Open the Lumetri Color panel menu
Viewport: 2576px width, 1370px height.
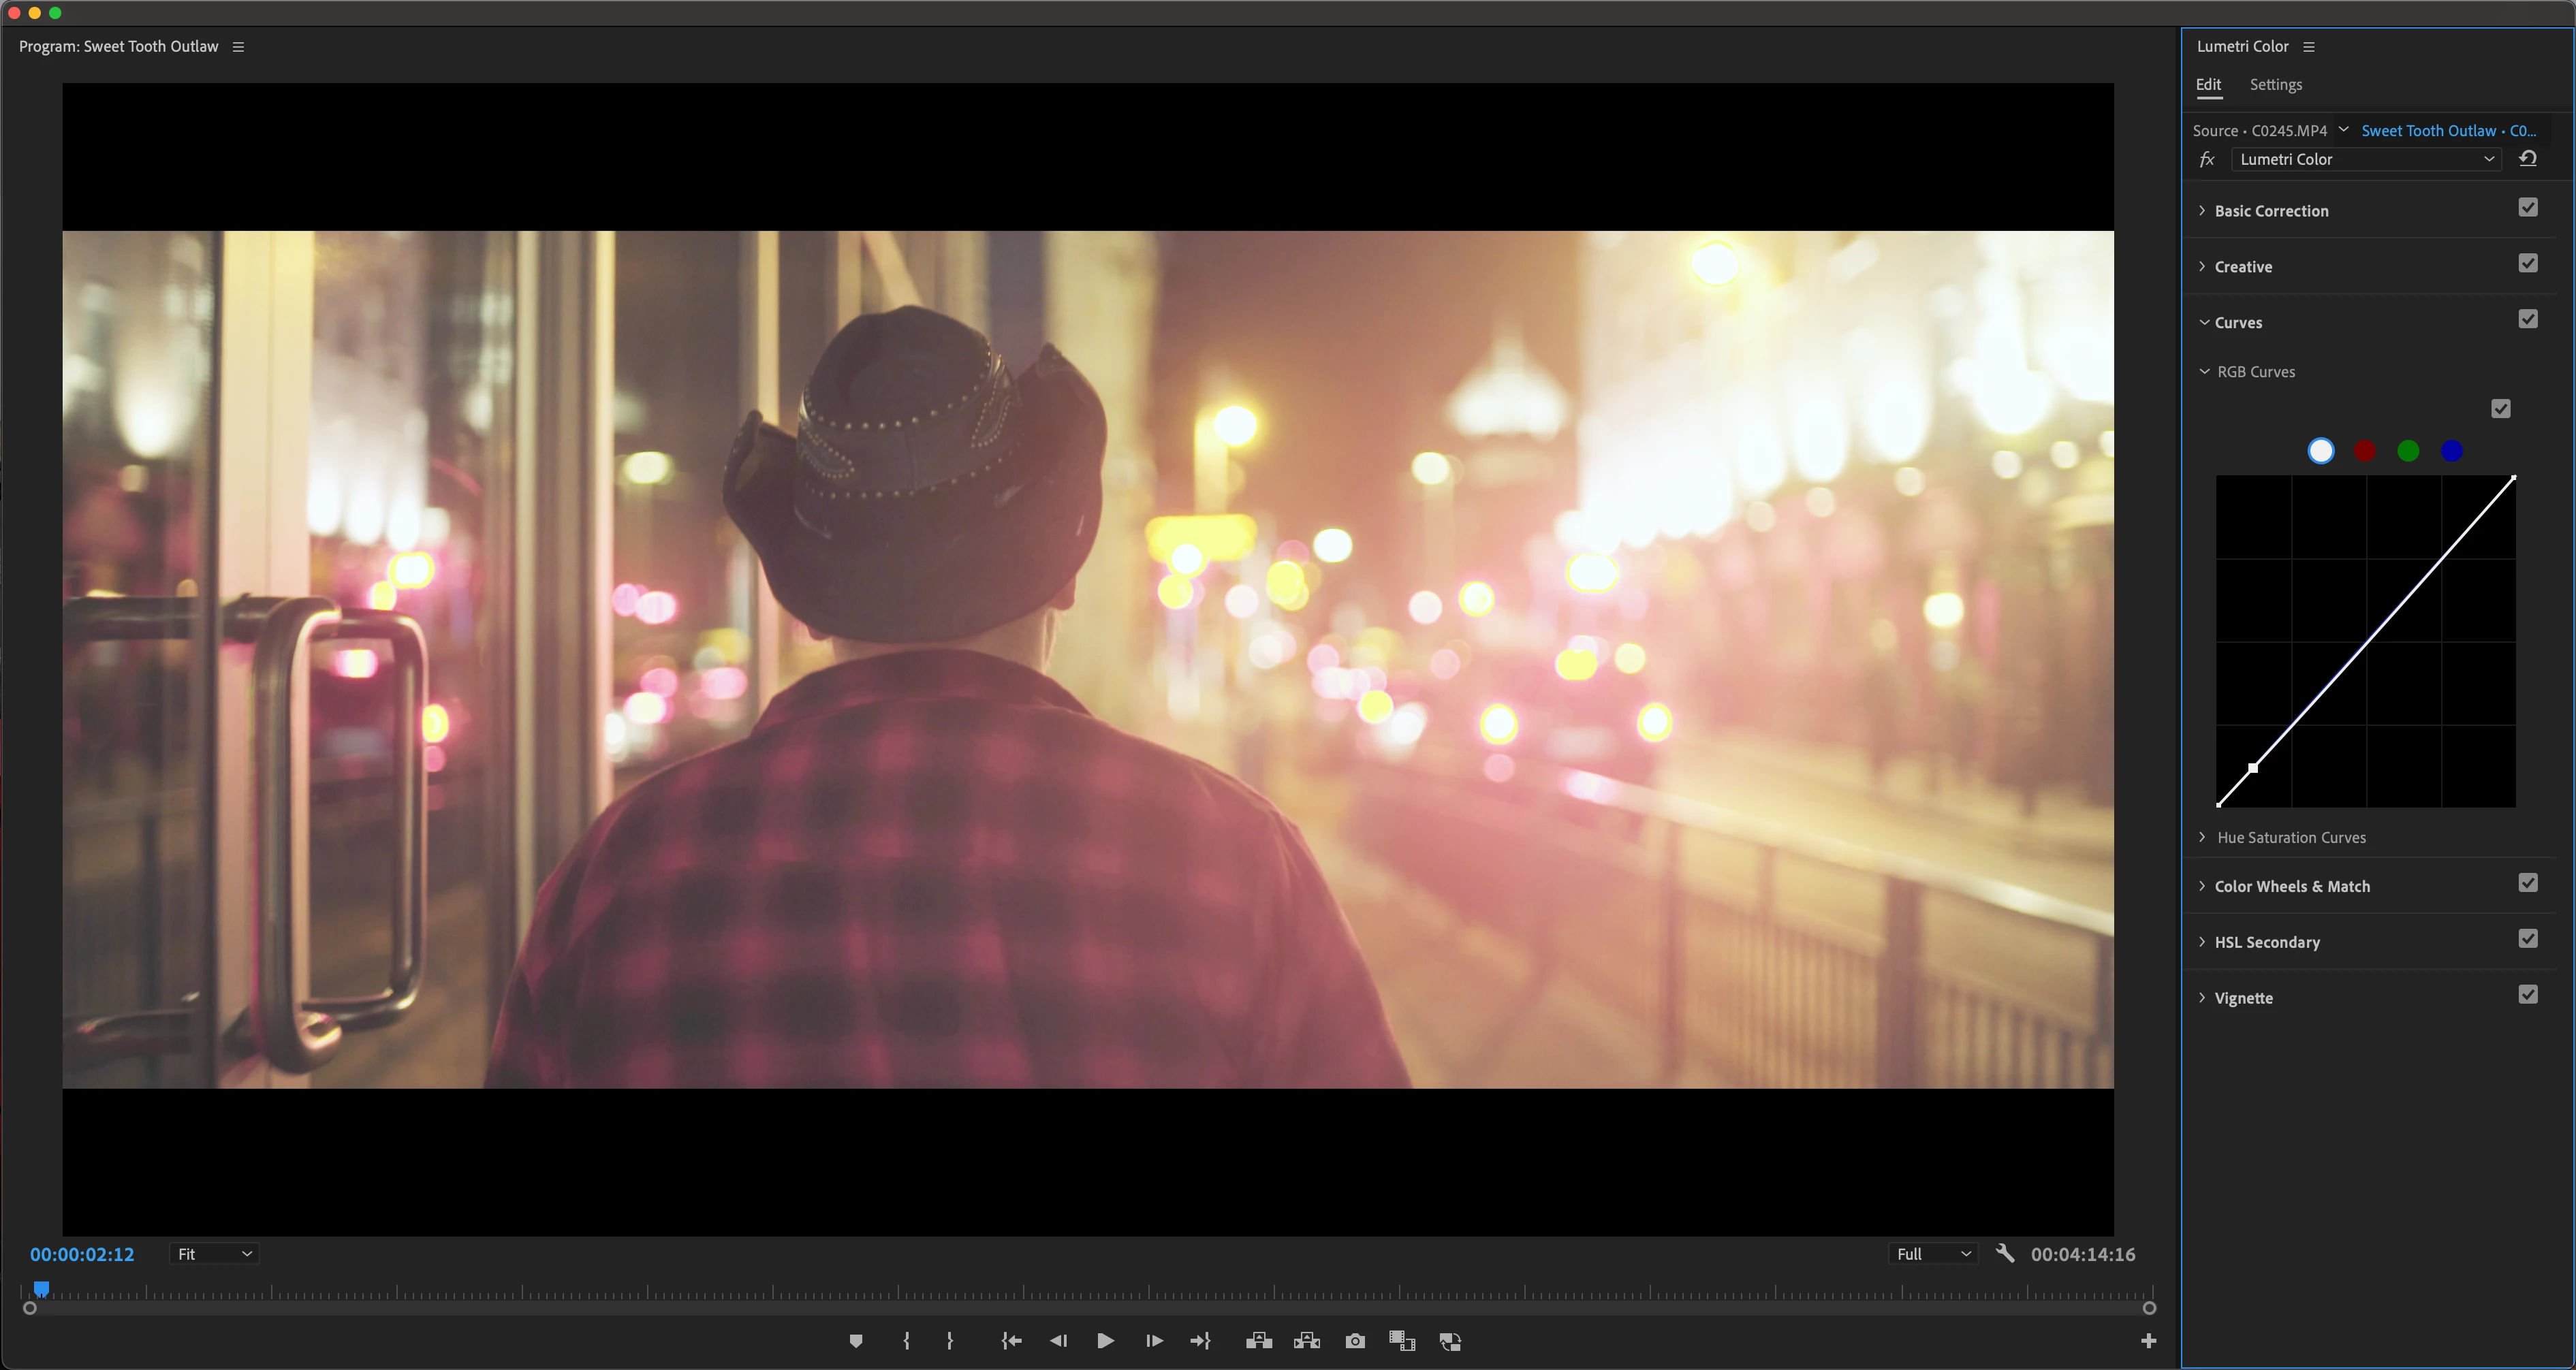[x=2308, y=47]
